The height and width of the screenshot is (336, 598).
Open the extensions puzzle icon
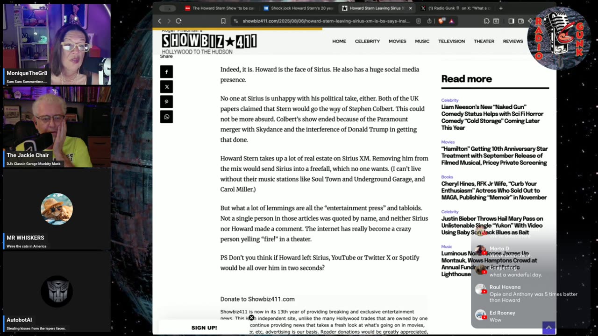coord(486,21)
